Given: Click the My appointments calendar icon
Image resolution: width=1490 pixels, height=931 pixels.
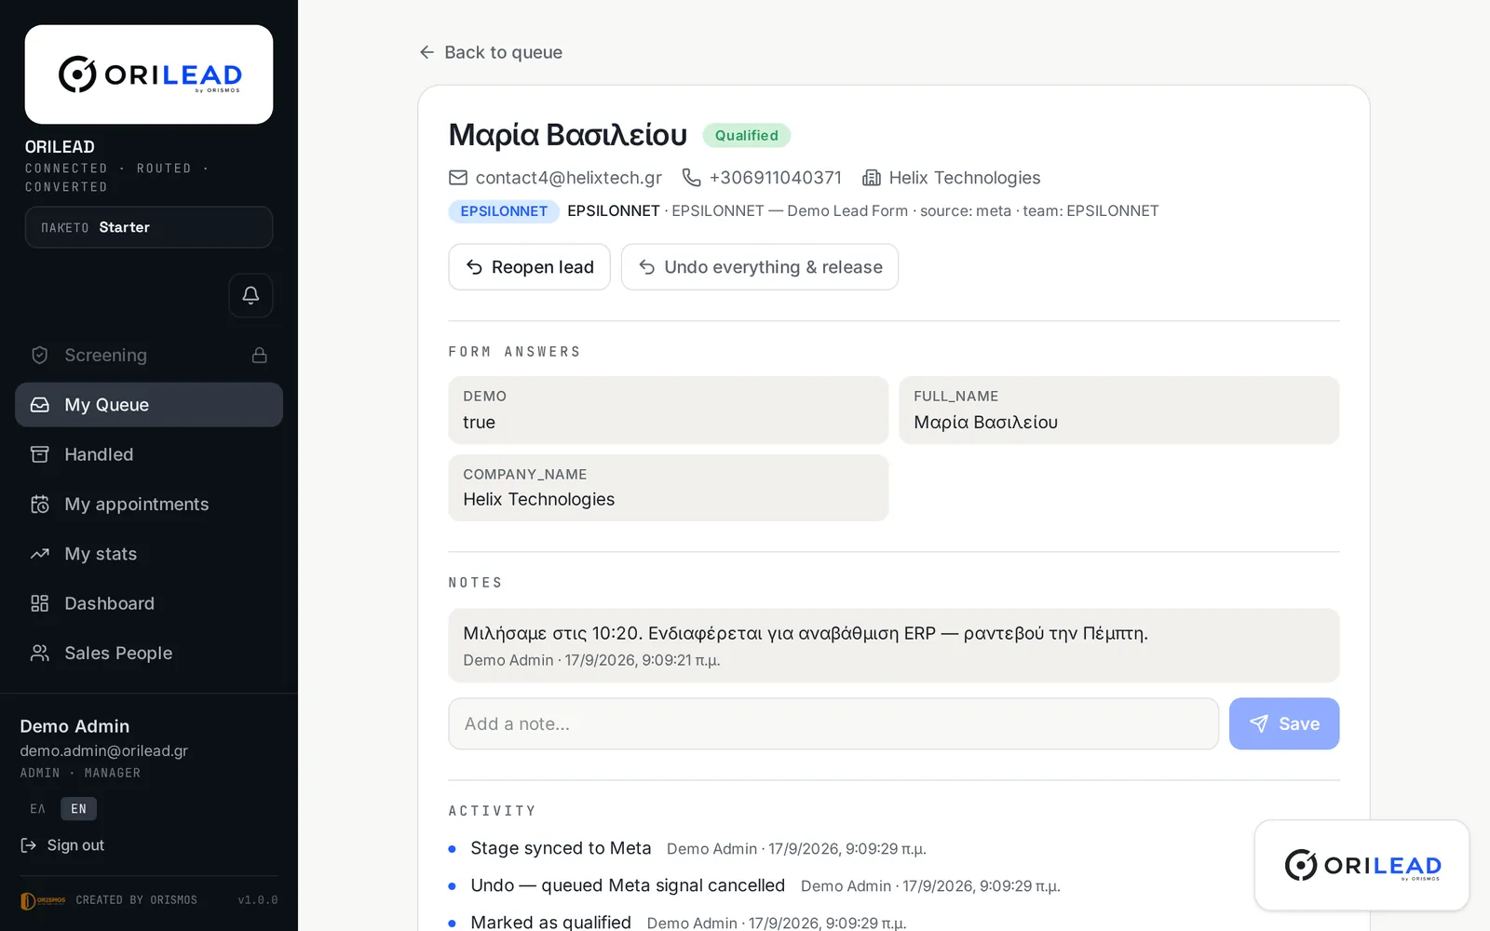Looking at the screenshot, I should click(39, 504).
